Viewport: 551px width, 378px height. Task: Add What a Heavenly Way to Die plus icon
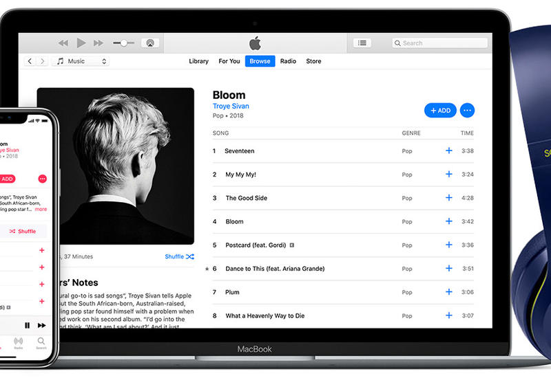coord(449,315)
